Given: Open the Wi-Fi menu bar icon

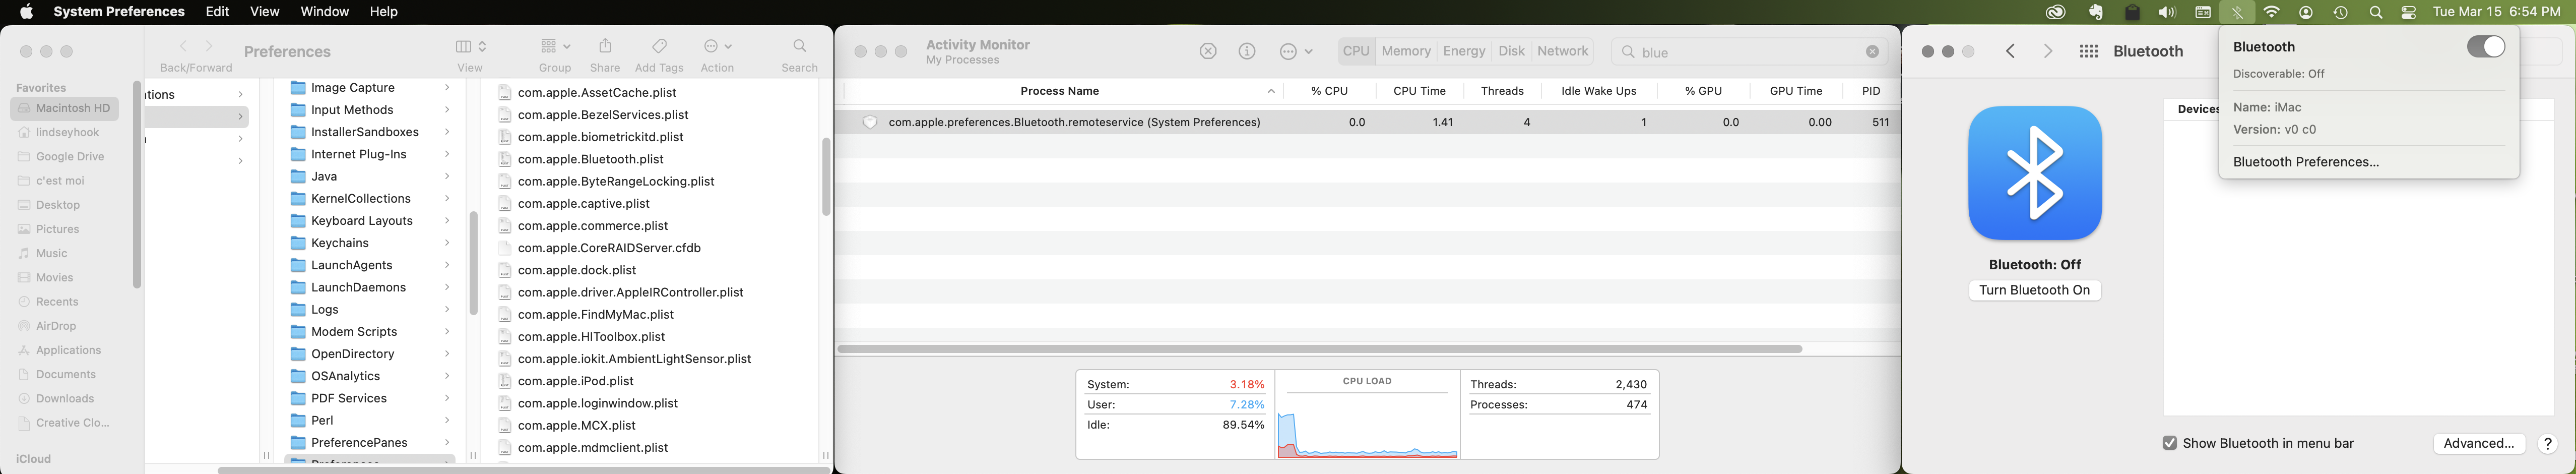Looking at the screenshot, I should tap(2272, 12).
